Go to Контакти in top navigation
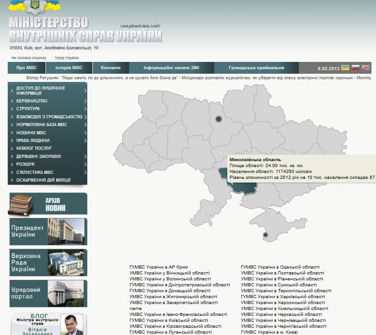Viewport: 376px width, 335px height. point(110,68)
